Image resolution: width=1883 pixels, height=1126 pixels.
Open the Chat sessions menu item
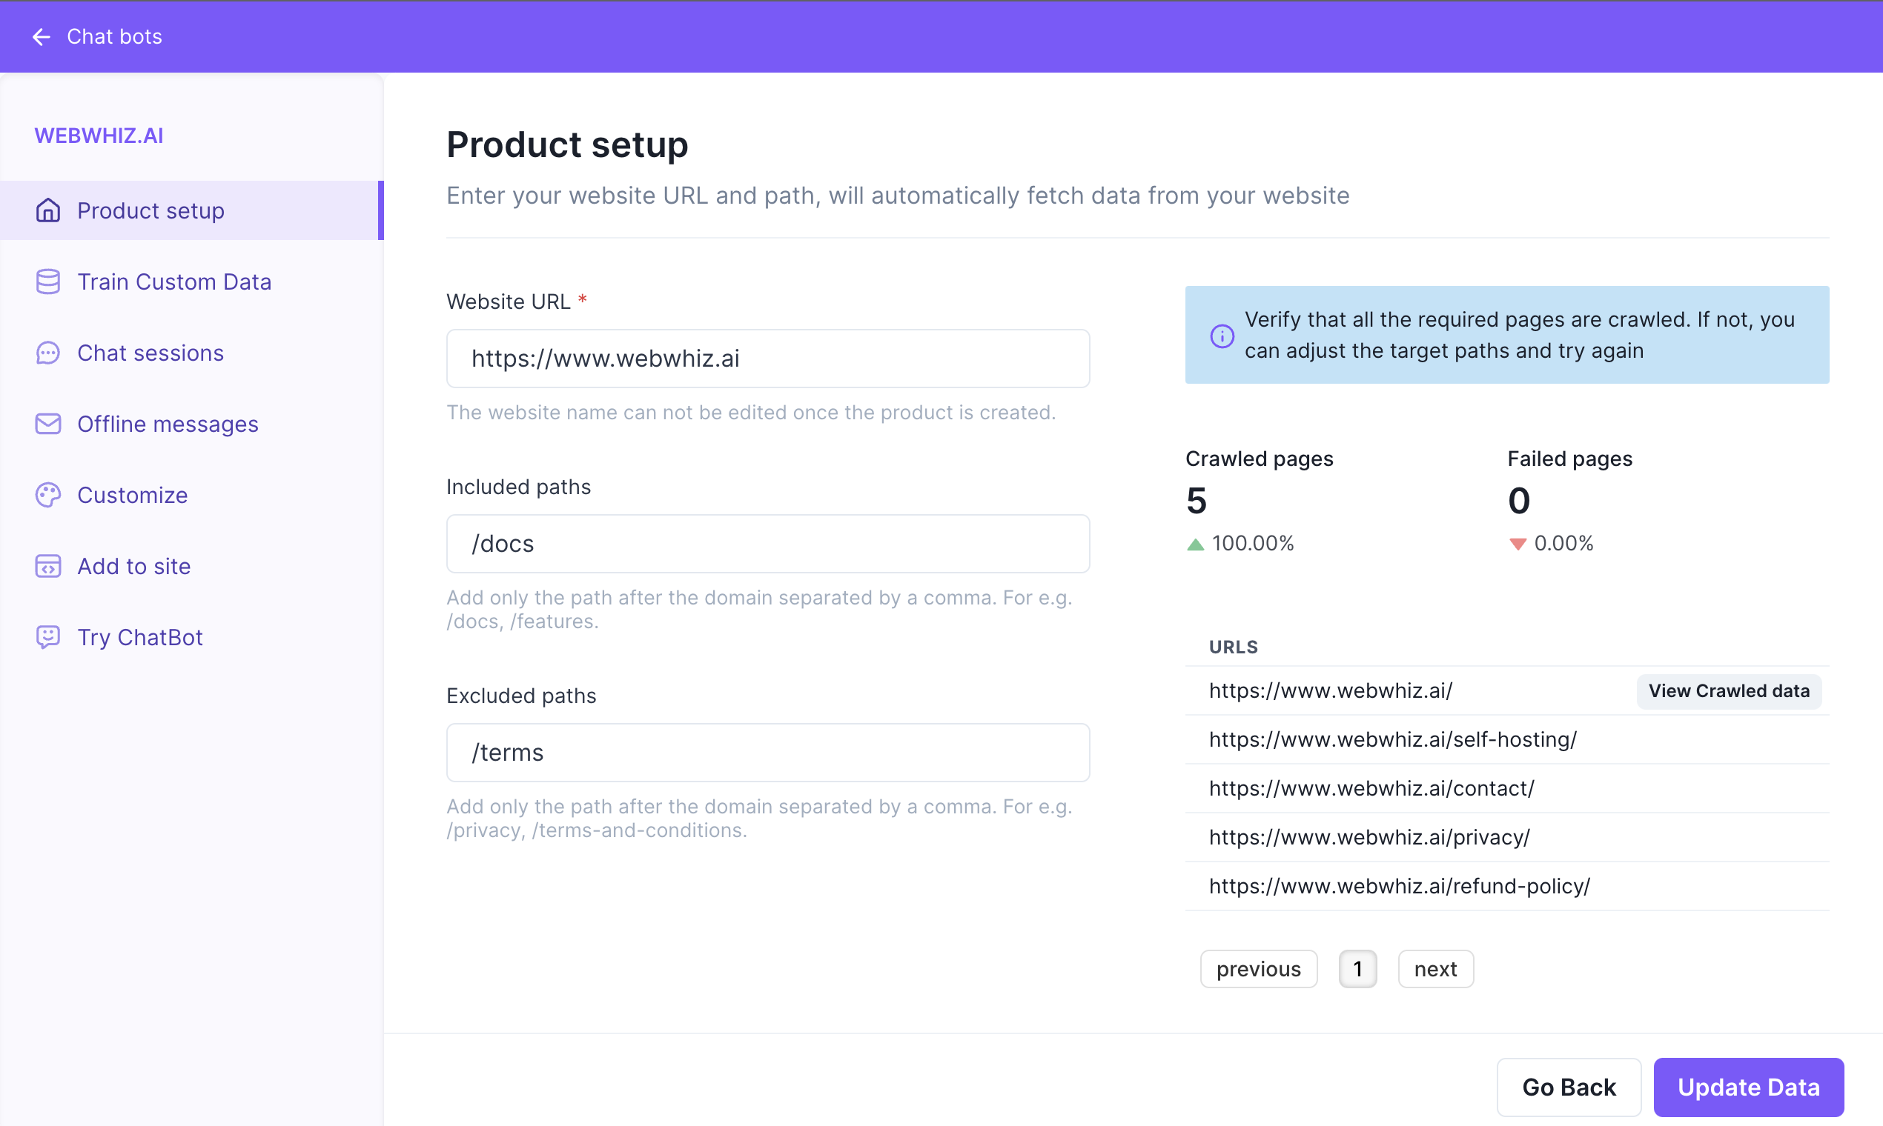pyautogui.click(x=192, y=353)
